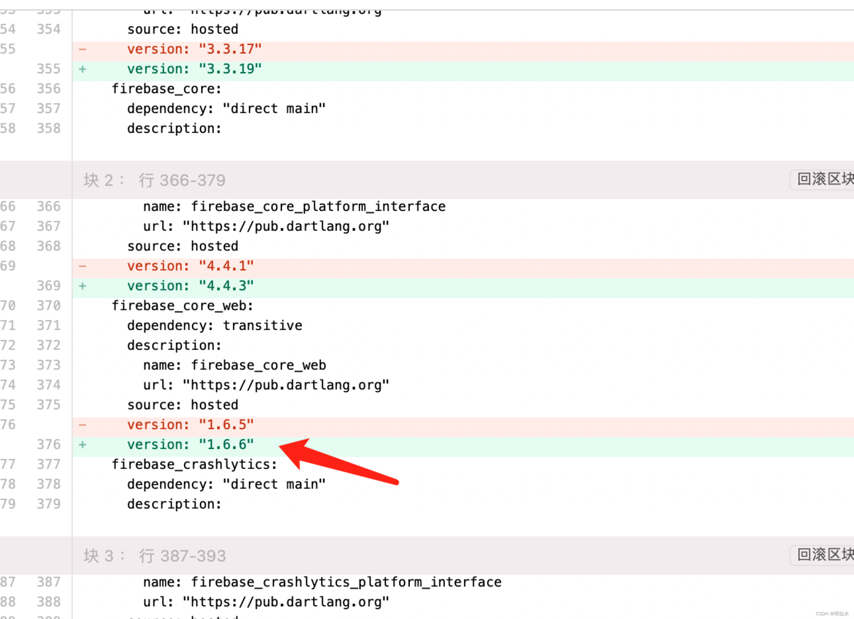Click the firebase_core: key line

(x=166, y=89)
